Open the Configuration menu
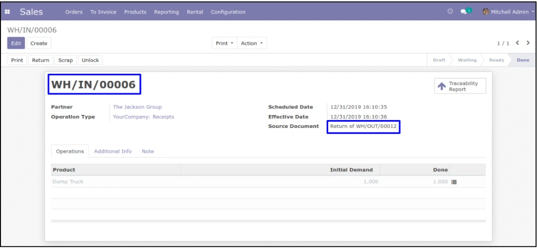 [x=228, y=12]
